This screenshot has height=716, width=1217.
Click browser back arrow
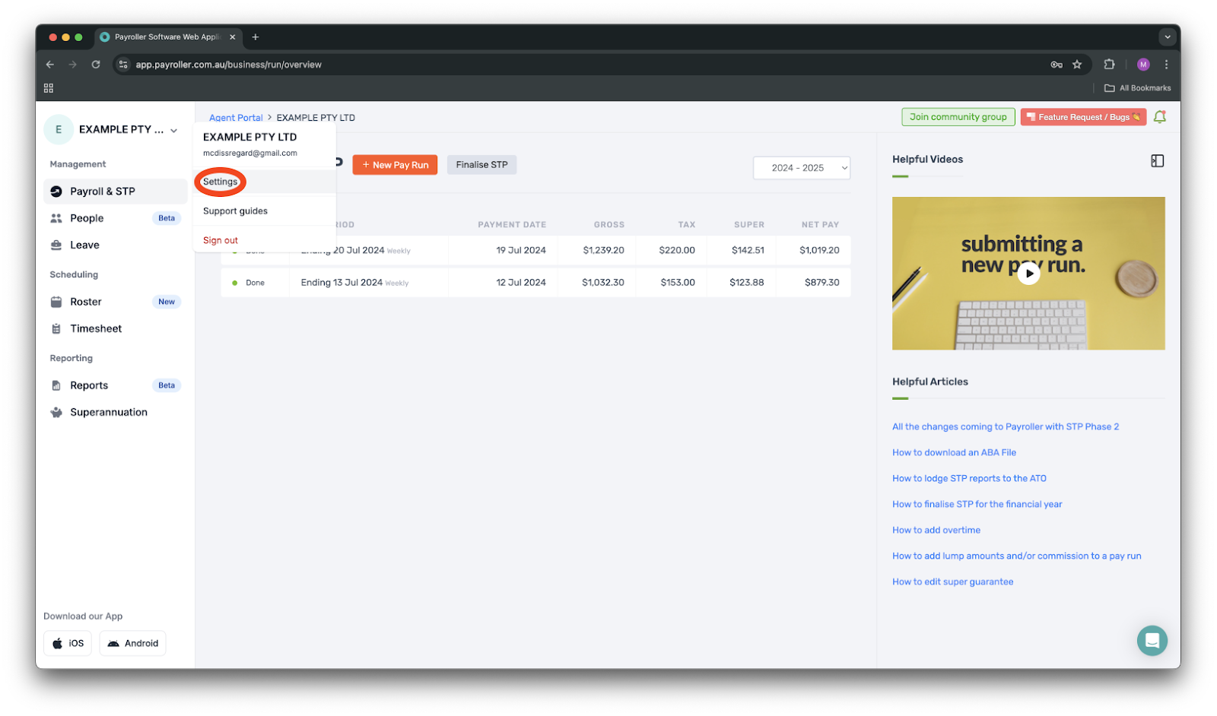pos(50,65)
